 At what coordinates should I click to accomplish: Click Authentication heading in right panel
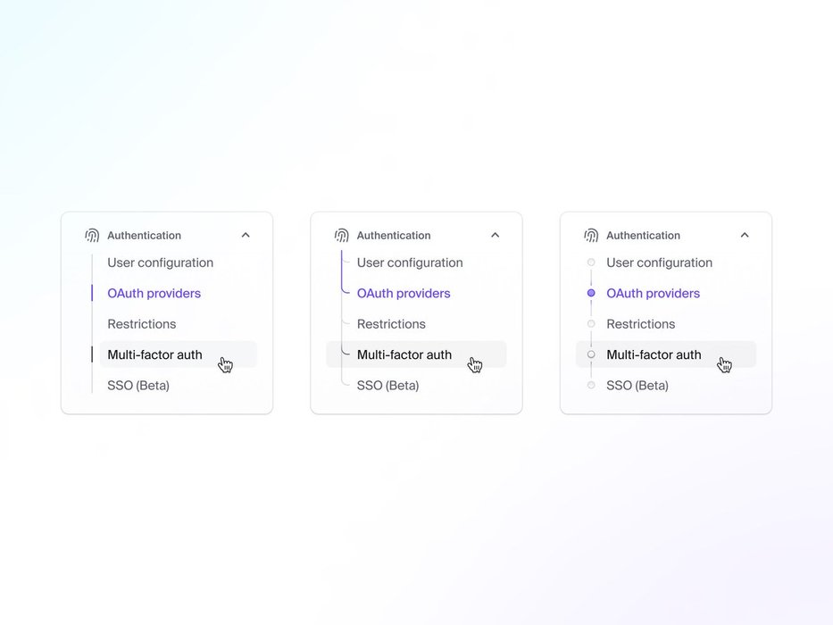(643, 236)
